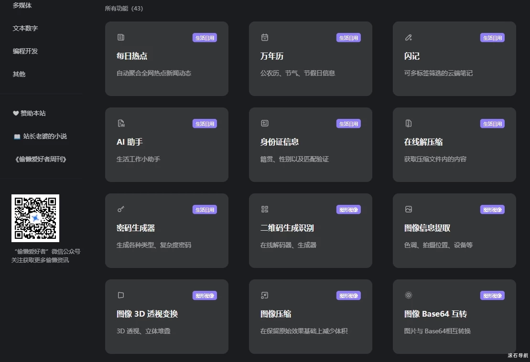The height and width of the screenshot is (362, 530).
Task: Select the 在线解压缩 archive icon
Action: tap(408, 123)
